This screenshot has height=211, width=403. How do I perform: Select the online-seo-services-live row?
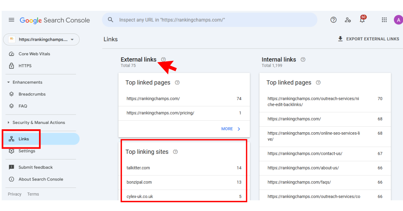coord(325,136)
